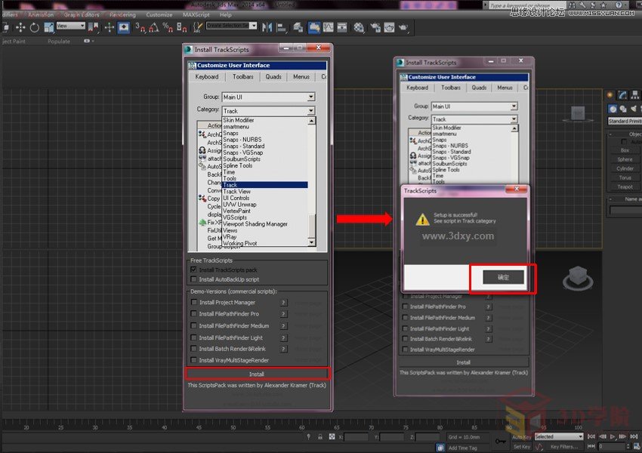This screenshot has width=642, height=453.
Task: Switch to the Toolbars tab
Action: click(243, 76)
